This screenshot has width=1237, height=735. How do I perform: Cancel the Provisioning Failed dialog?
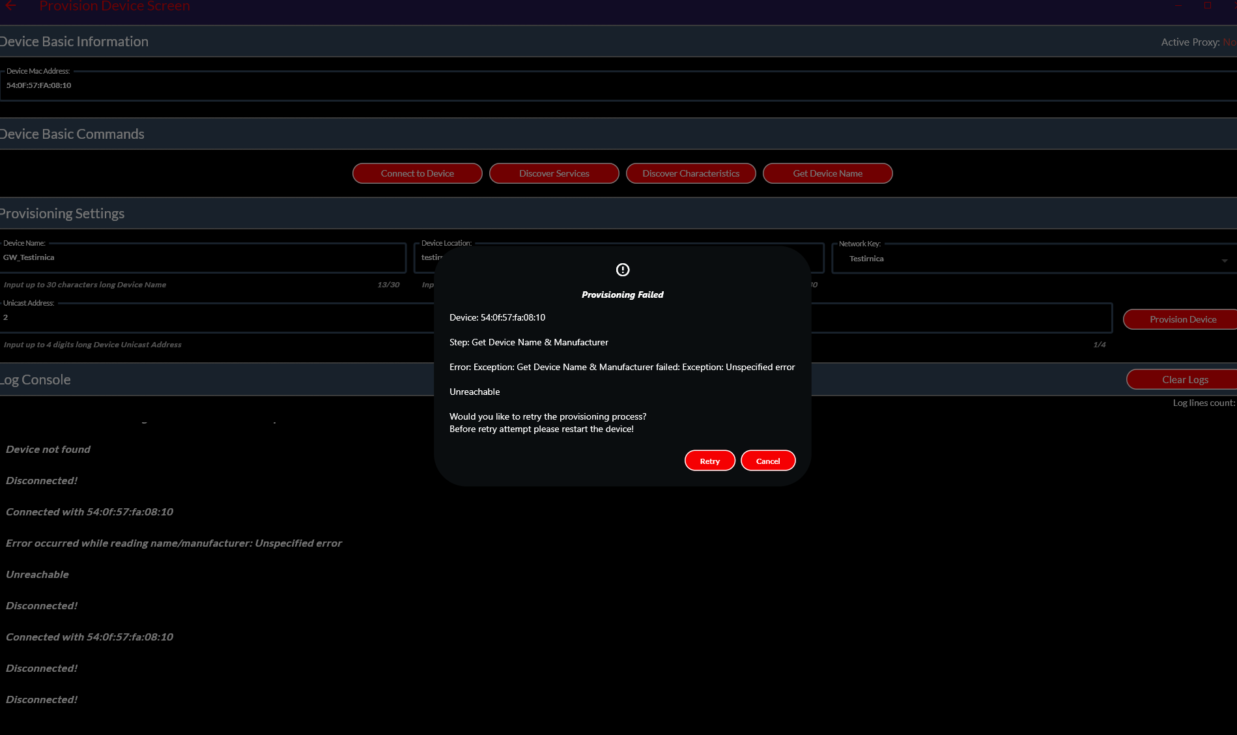[767, 461]
